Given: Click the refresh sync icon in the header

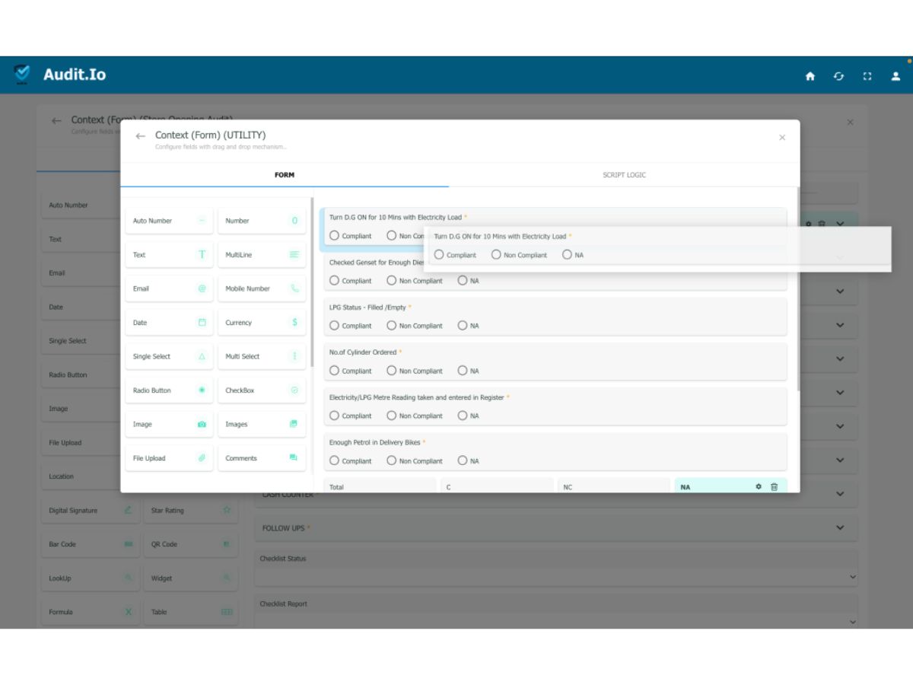Looking at the screenshot, I should click(838, 76).
